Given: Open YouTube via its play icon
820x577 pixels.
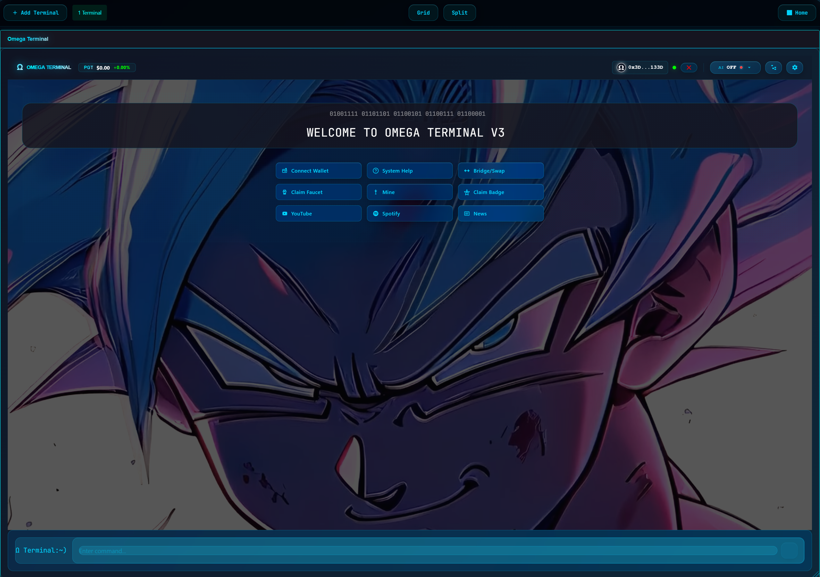Looking at the screenshot, I should [285, 213].
